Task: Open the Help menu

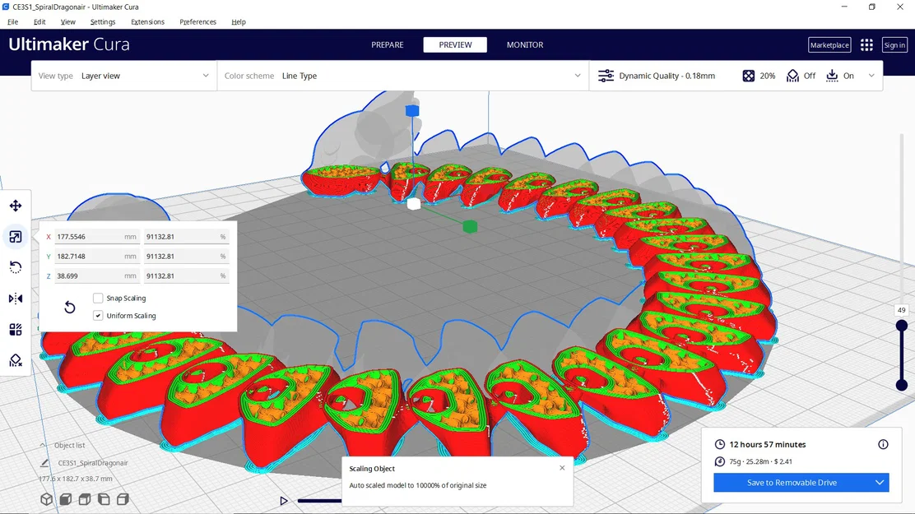Action: click(239, 21)
